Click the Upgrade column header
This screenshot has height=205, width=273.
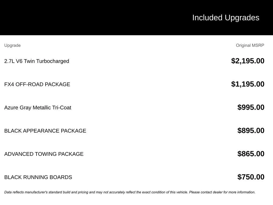(12, 45)
